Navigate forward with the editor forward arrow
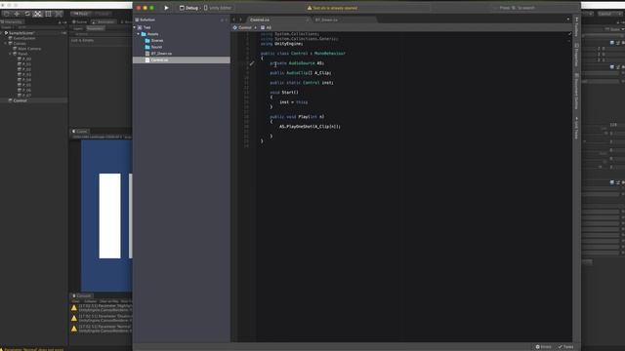The image size is (625, 351). (241, 19)
